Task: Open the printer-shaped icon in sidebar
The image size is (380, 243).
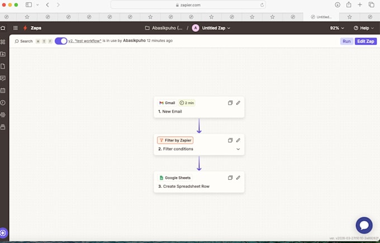Action: [3, 127]
